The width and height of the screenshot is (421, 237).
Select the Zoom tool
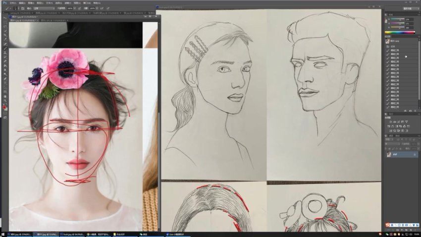coord(5,100)
